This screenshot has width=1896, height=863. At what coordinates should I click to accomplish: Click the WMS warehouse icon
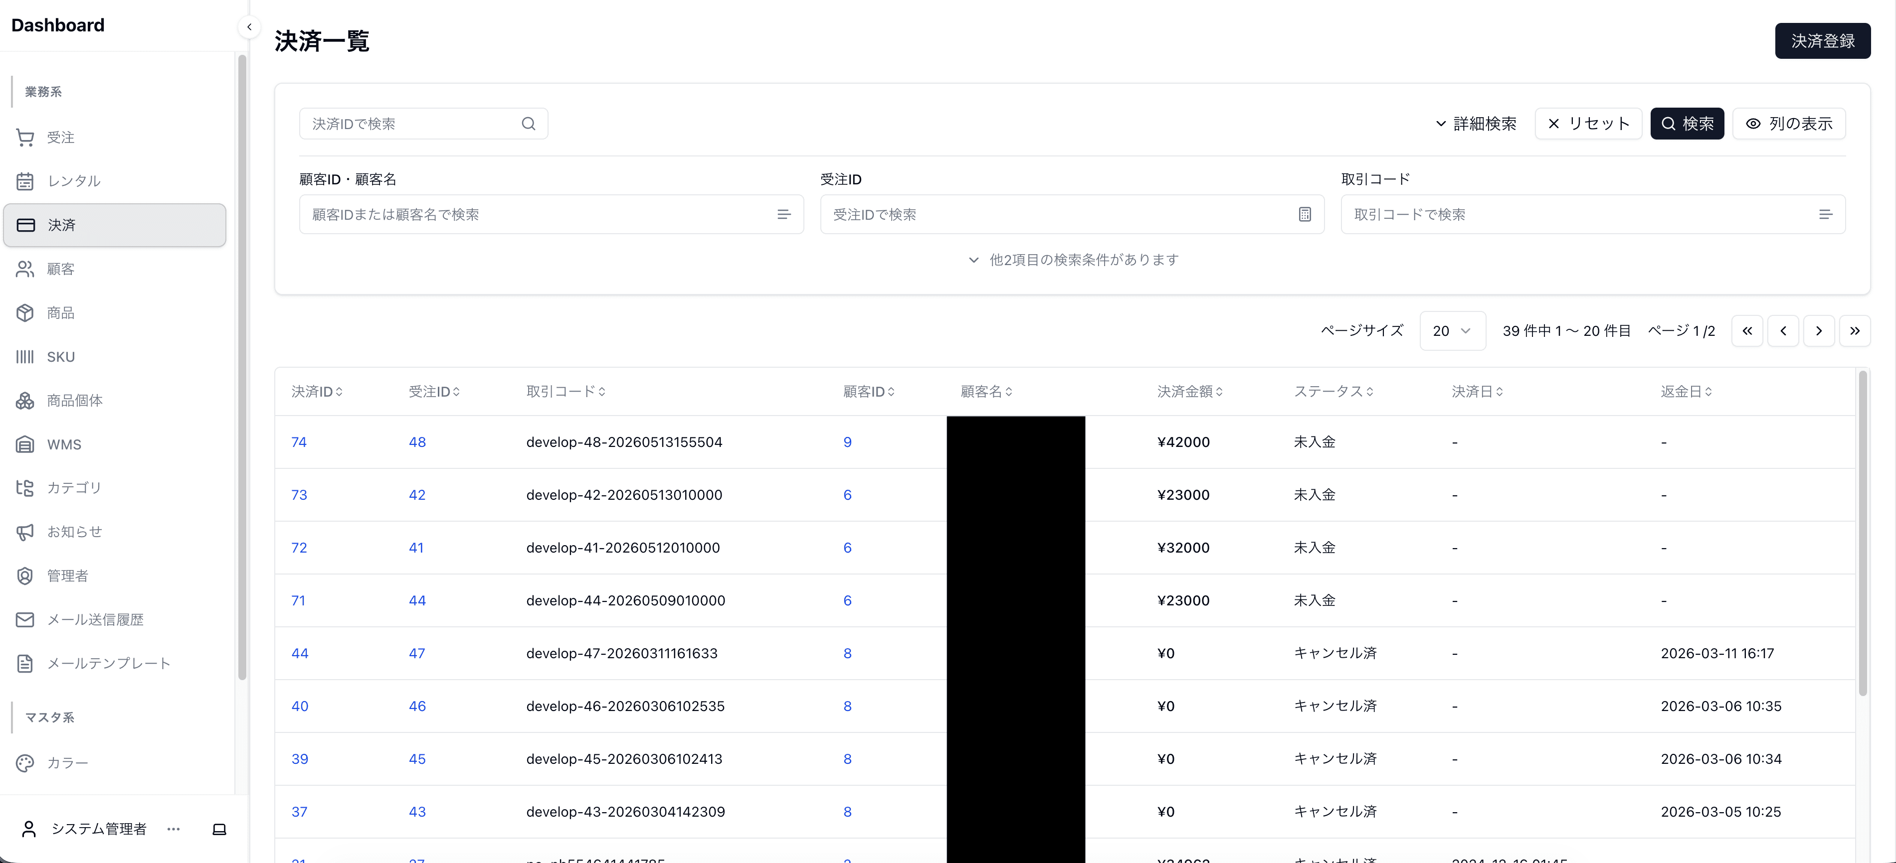(x=25, y=444)
